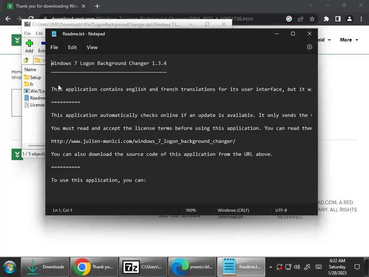The height and width of the screenshot is (277, 369).
Task: Click the Google icon in Chrome address bar
Action: click(289, 19)
